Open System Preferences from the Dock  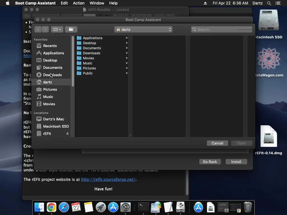point(125,207)
